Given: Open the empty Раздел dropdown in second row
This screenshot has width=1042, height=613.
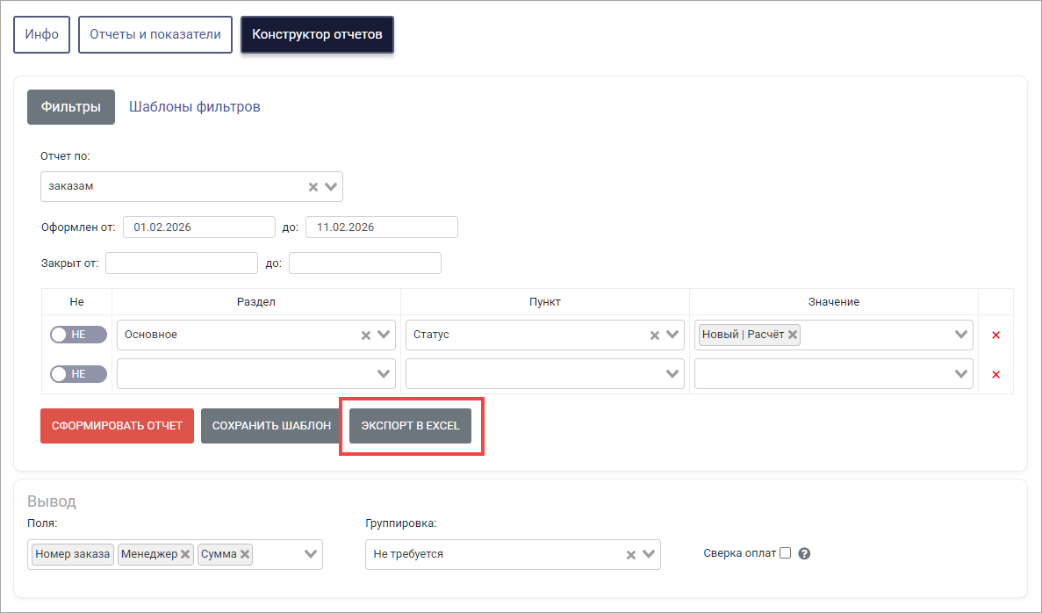Looking at the screenshot, I should click(x=255, y=374).
